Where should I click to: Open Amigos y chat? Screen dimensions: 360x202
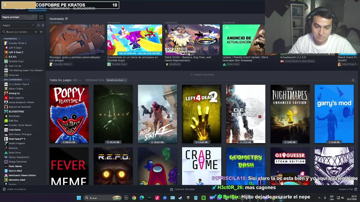(x=348, y=189)
